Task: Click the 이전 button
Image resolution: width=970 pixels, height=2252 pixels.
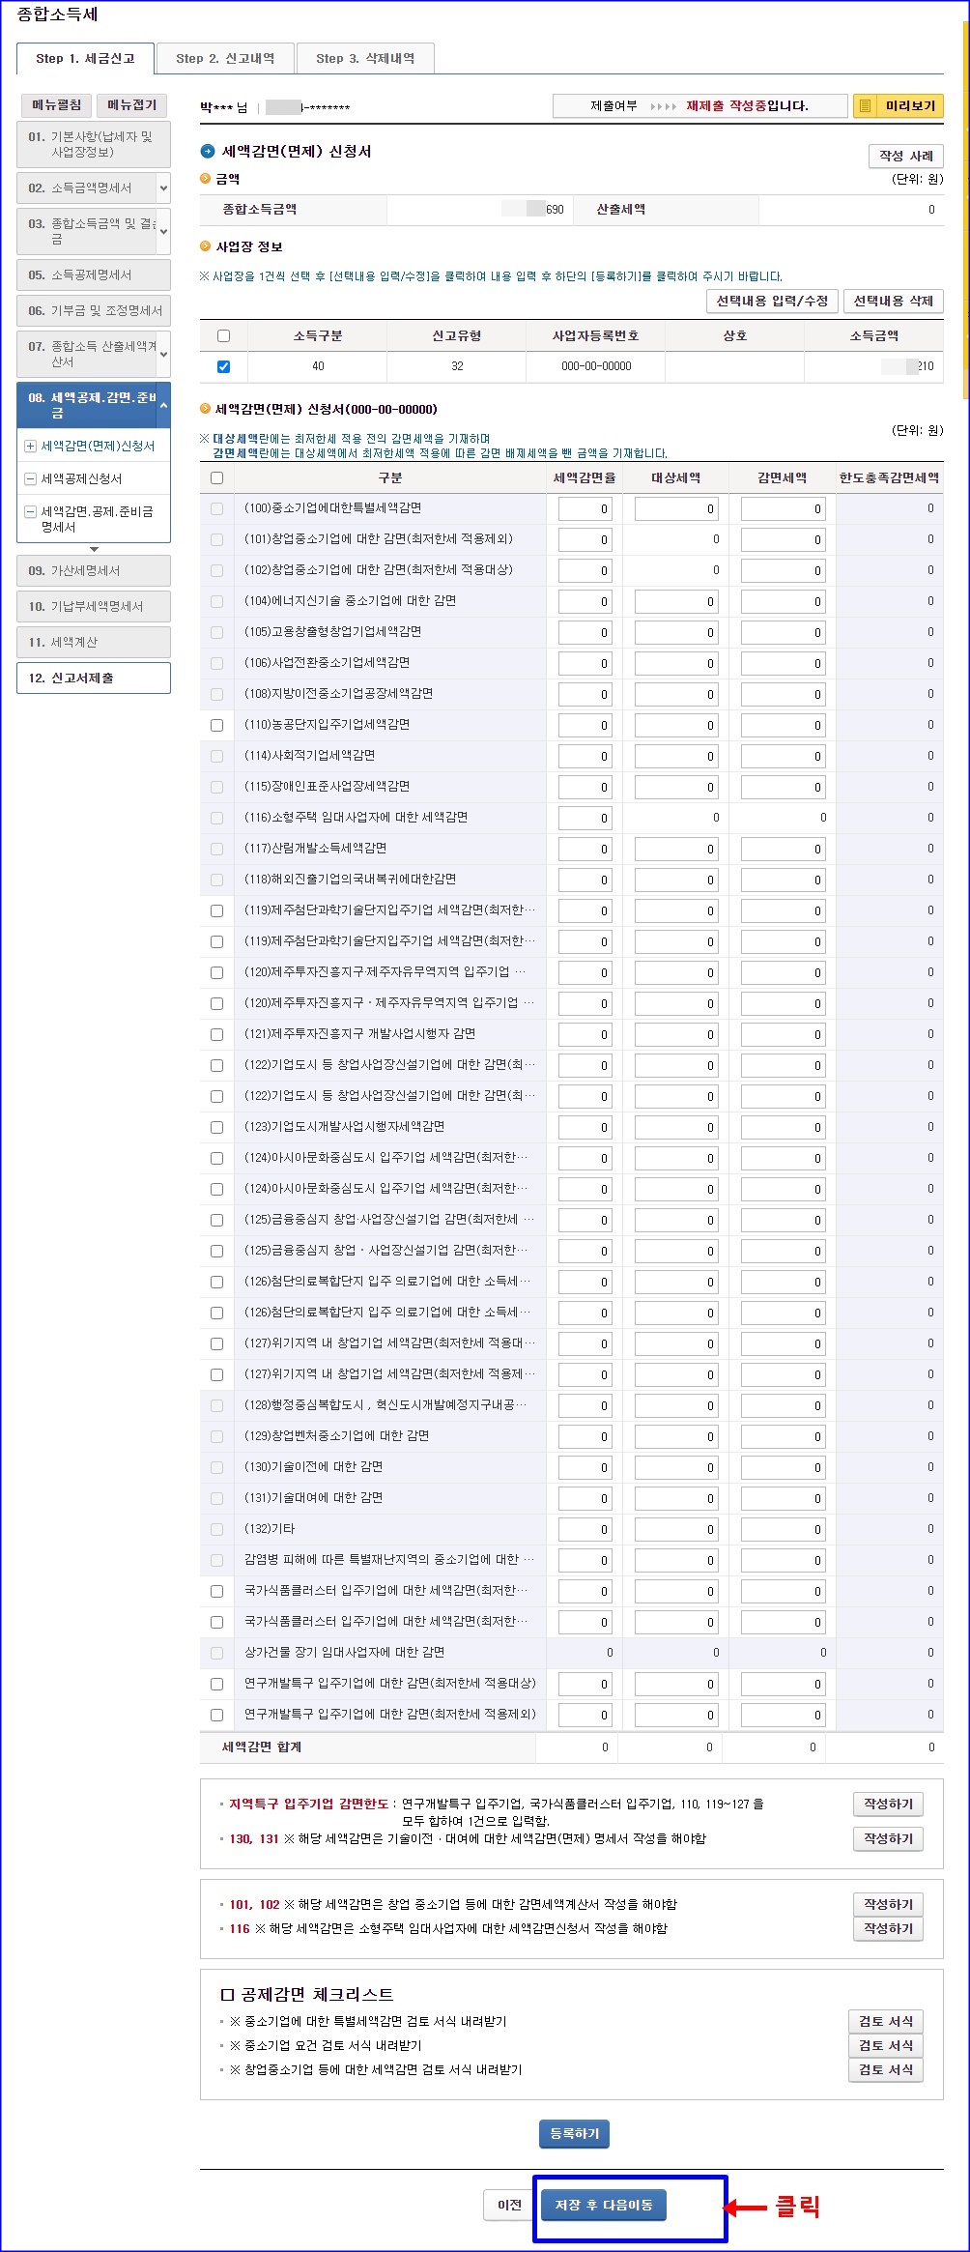Action: [509, 2205]
